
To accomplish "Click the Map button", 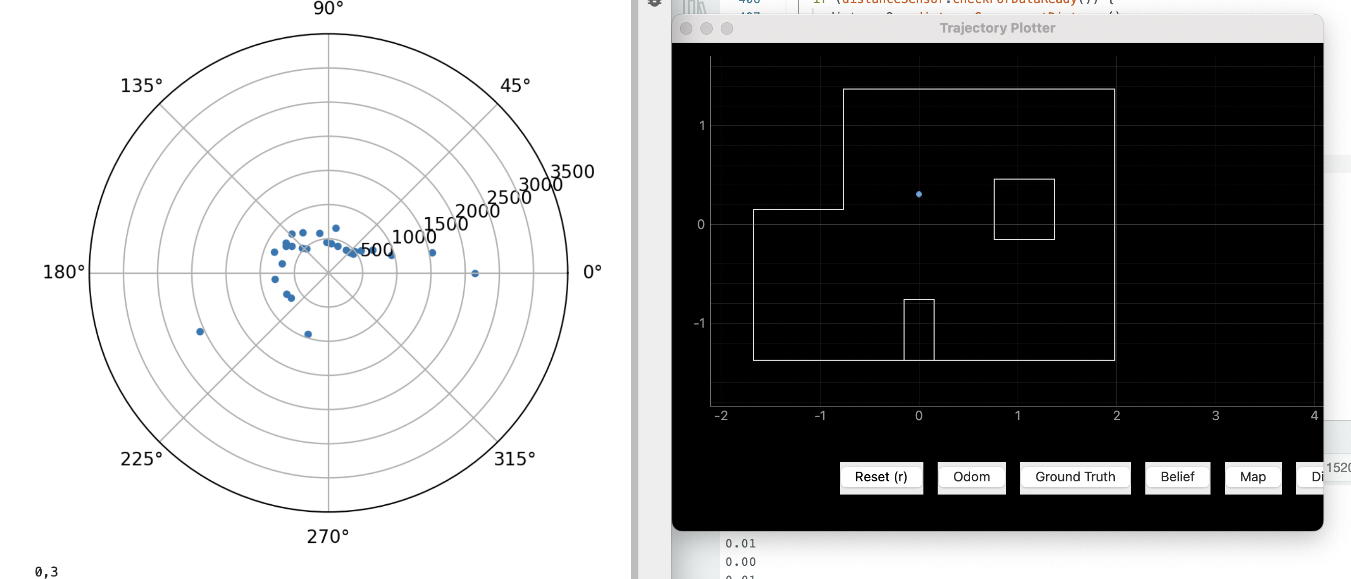I will [1253, 477].
